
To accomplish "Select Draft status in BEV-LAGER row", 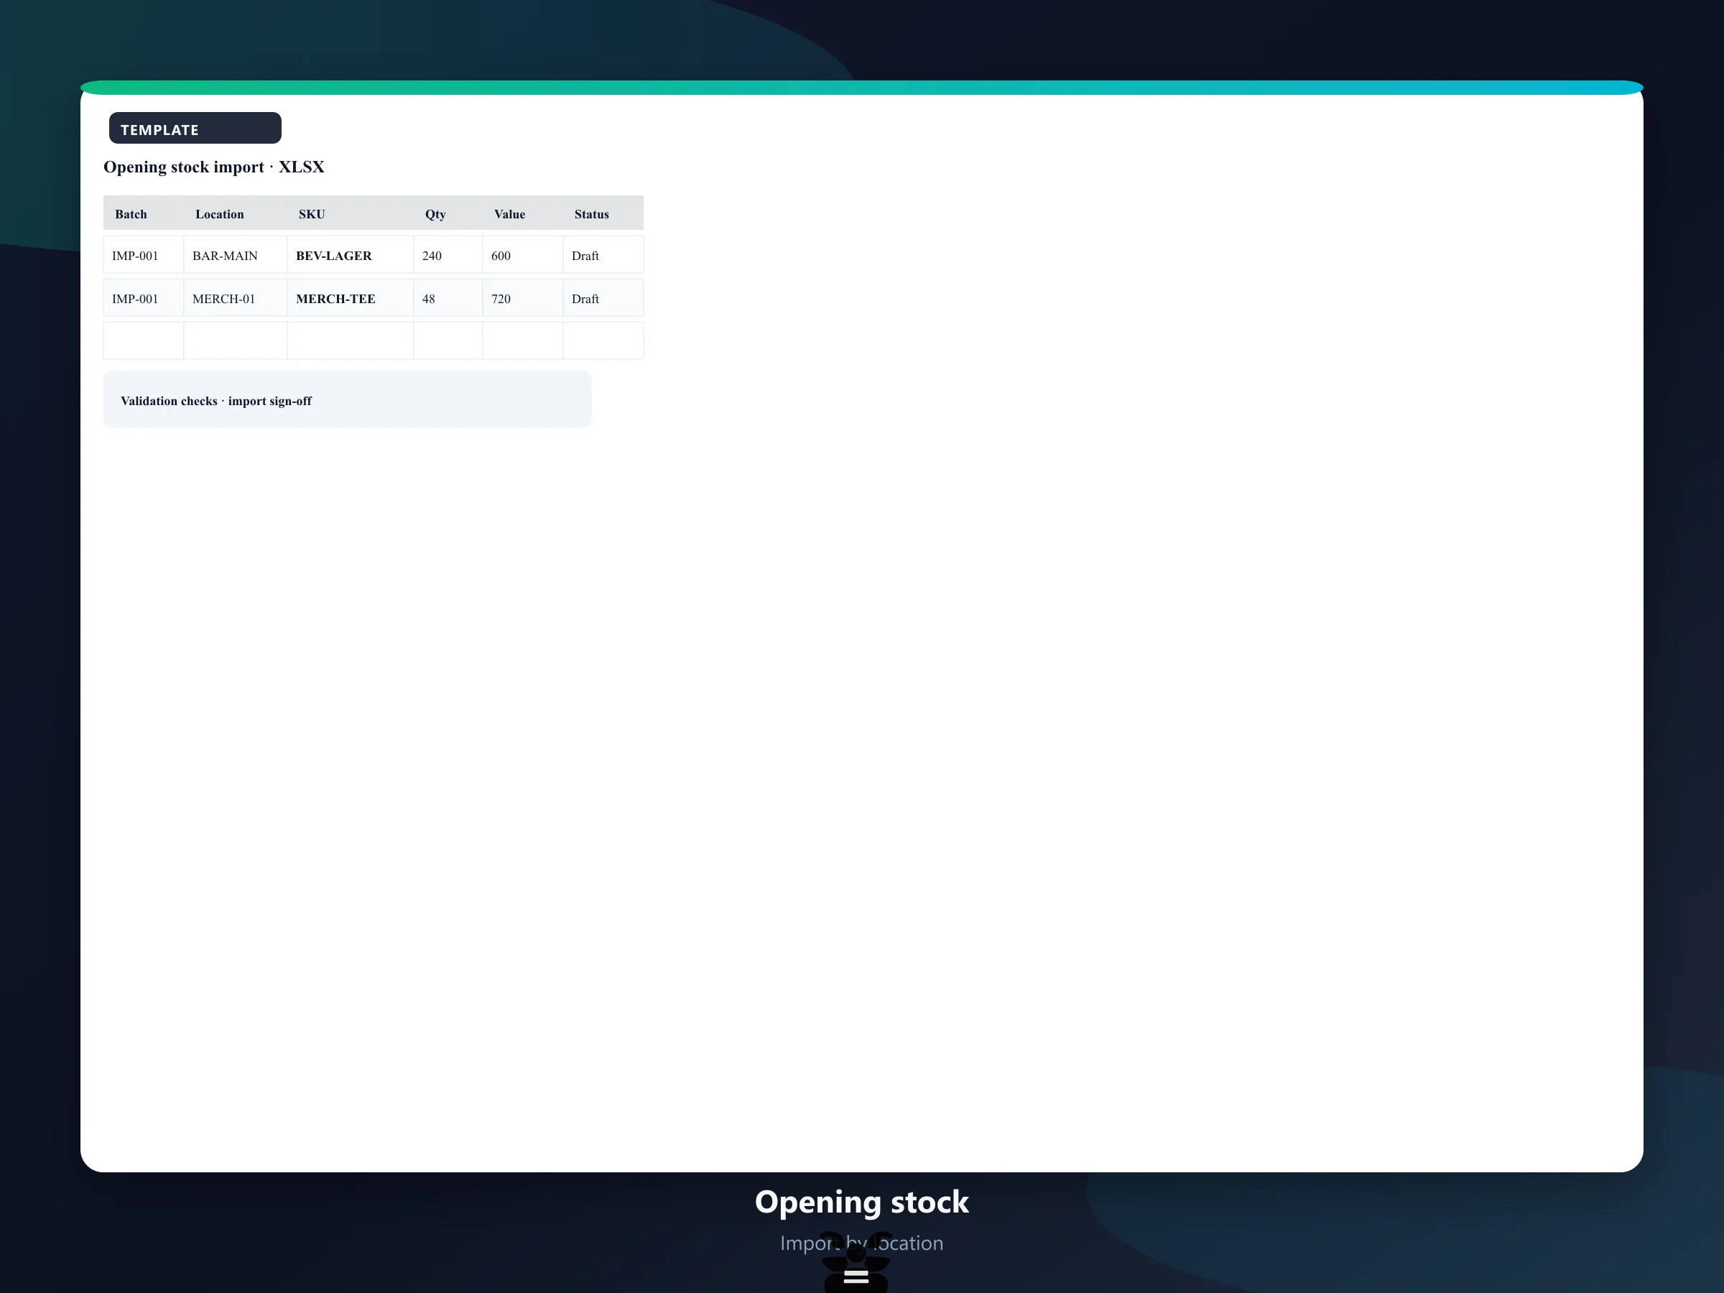I will coord(603,255).
